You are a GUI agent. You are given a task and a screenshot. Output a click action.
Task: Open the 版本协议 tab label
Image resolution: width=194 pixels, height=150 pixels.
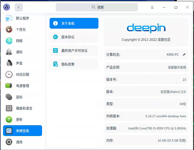point(68,37)
